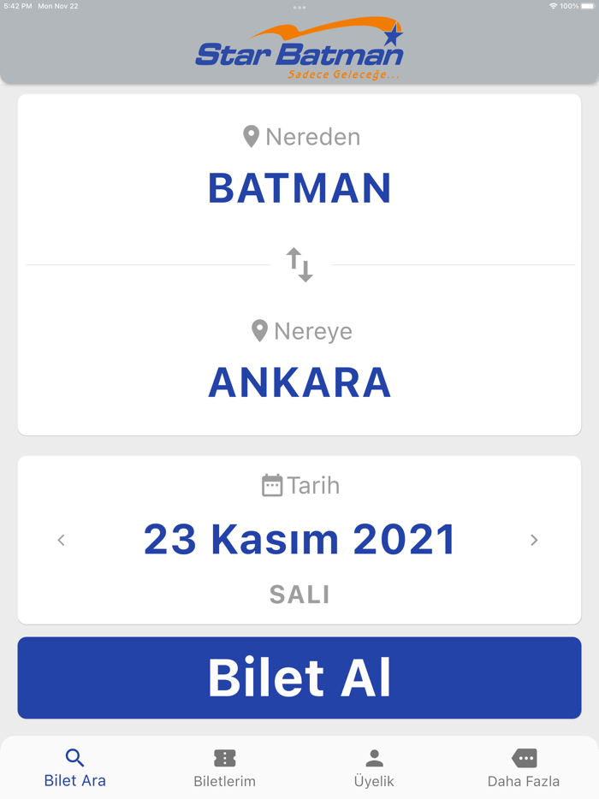Screen dimensions: 599x799
Task: Go to previous day with left chevron
Action: click(61, 540)
